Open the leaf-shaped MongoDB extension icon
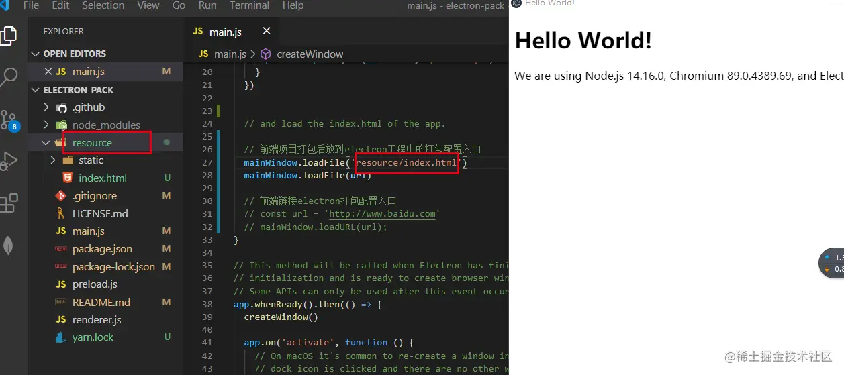 tap(8, 246)
